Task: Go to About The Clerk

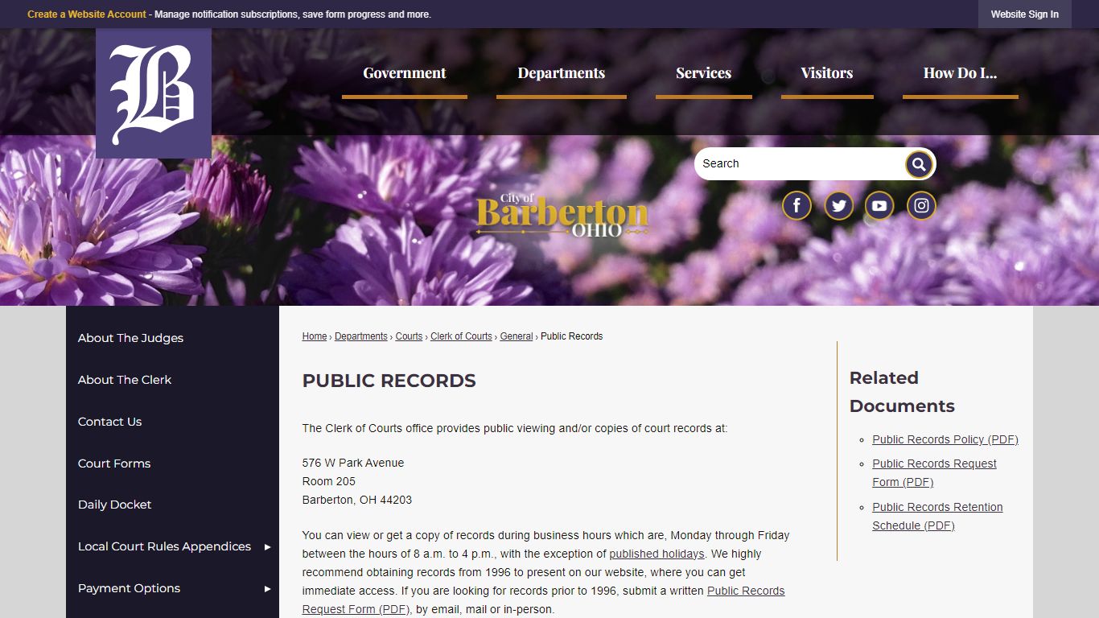Action: [x=125, y=380]
